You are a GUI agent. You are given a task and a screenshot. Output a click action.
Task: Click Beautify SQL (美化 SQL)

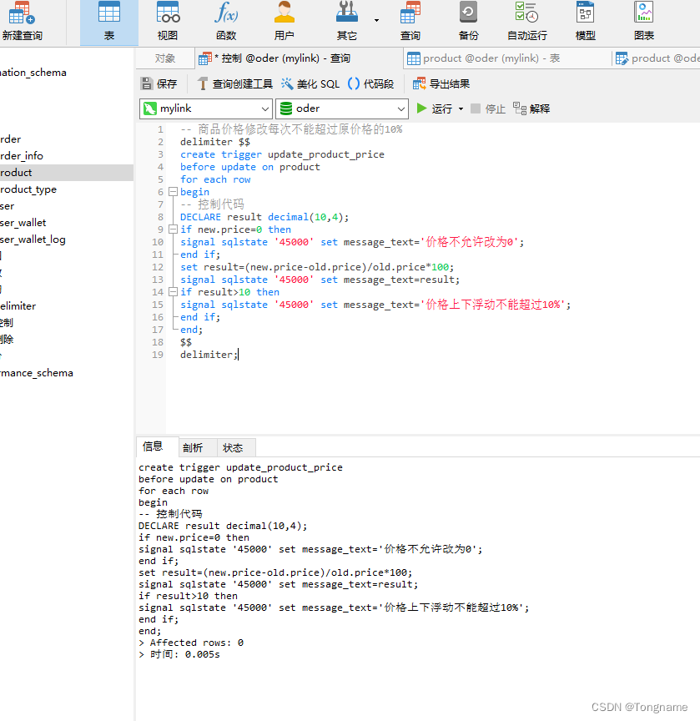[x=310, y=83]
